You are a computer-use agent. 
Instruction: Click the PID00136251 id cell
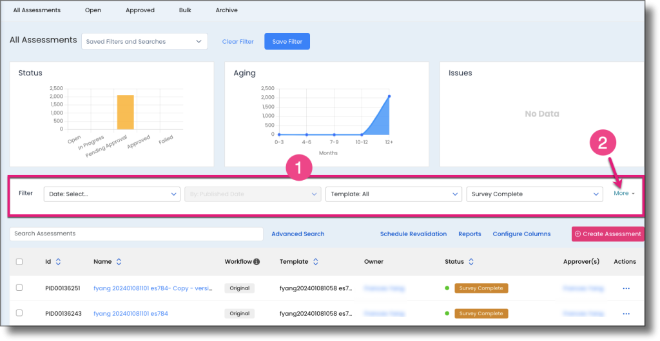63,288
